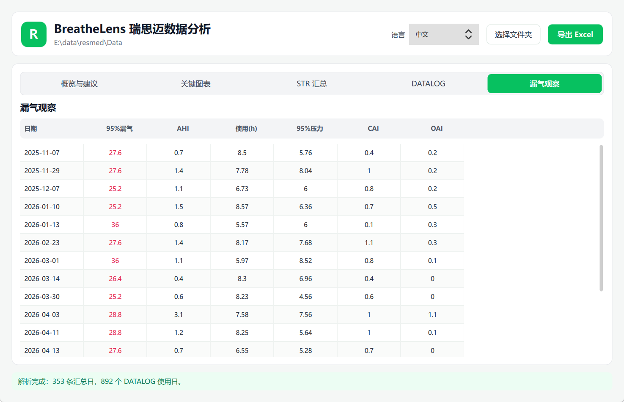Click leak value 36 for 2026-01-13

[x=115, y=225]
